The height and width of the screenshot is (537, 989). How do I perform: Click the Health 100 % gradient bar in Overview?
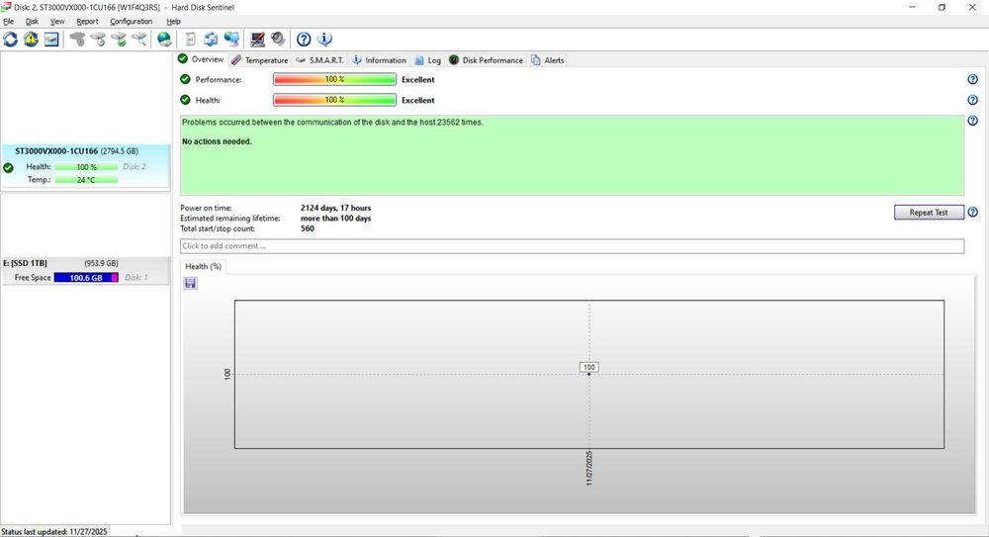coord(334,100)
